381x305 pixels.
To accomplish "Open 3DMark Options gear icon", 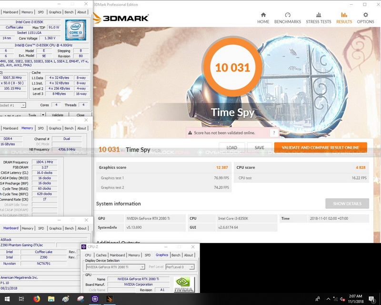I will [365, 15].
